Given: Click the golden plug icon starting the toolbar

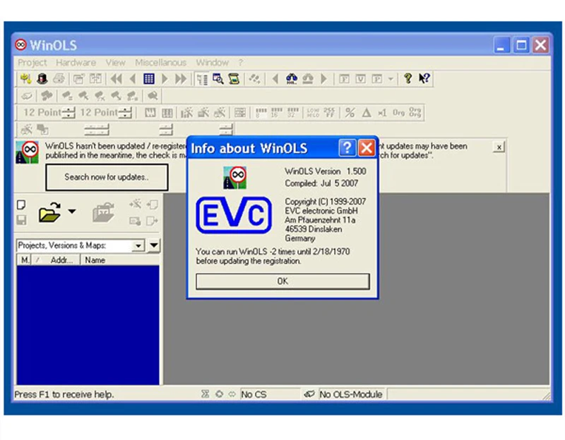Looking at the screenshot, I should [x=26, y=78].
